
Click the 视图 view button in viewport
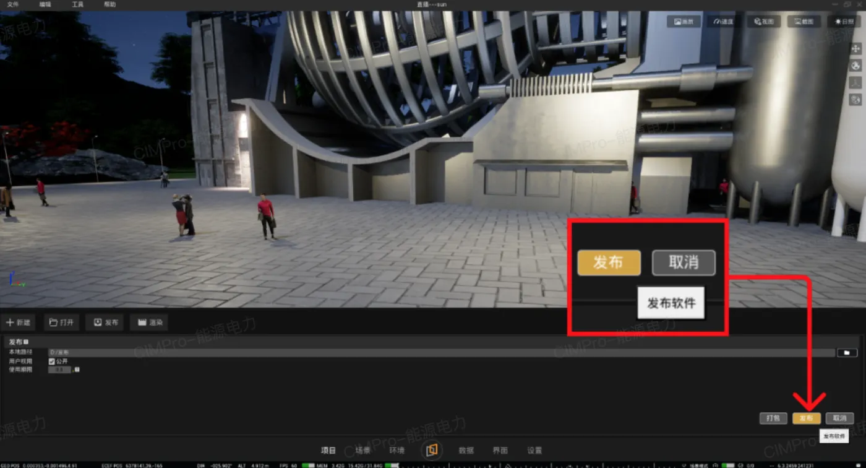point(764,21)
